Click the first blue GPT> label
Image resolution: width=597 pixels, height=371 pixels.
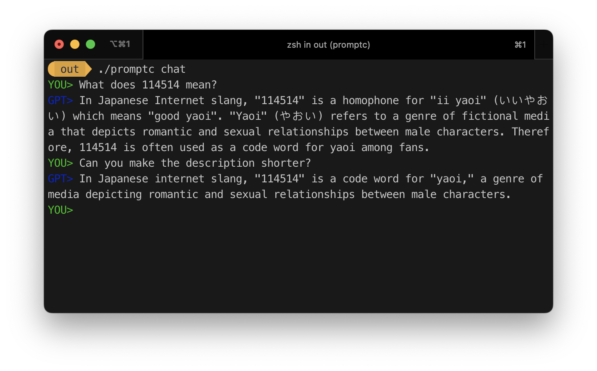tap(60, 101)
